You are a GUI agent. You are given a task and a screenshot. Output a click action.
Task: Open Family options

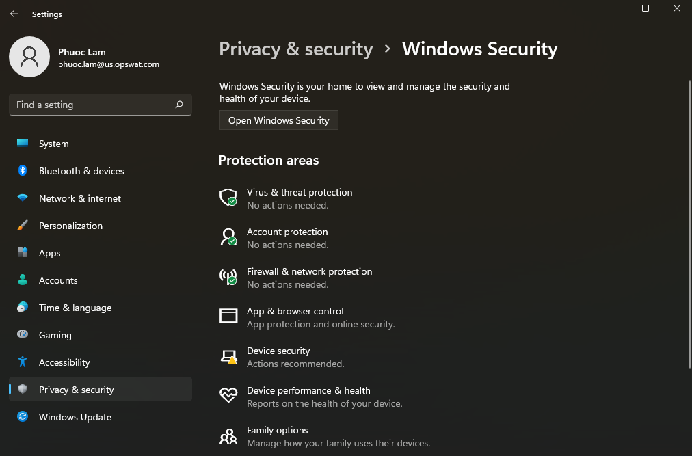point(325,437)
